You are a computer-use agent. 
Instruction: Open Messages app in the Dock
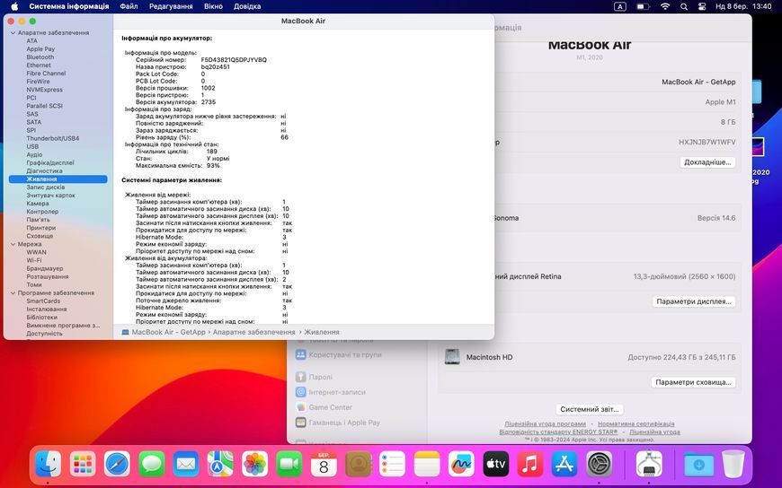pyautogui.click(x=152, y=464)
